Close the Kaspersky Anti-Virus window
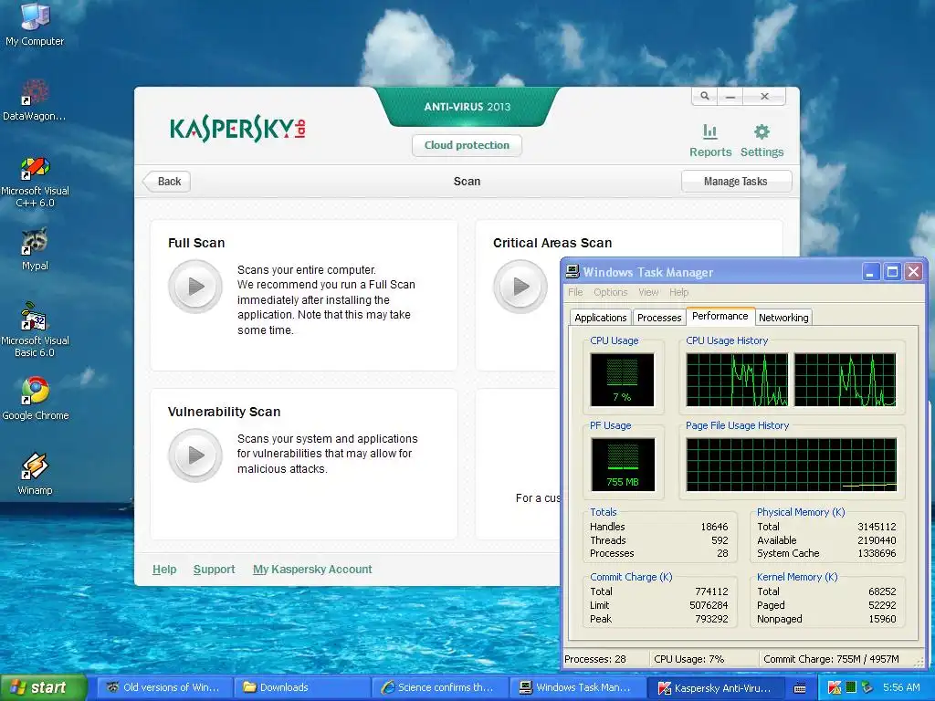 [x=764, y=96]
